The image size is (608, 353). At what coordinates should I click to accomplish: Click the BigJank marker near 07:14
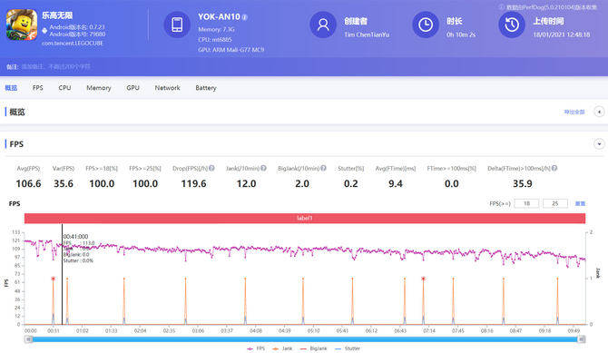[424, 279]
